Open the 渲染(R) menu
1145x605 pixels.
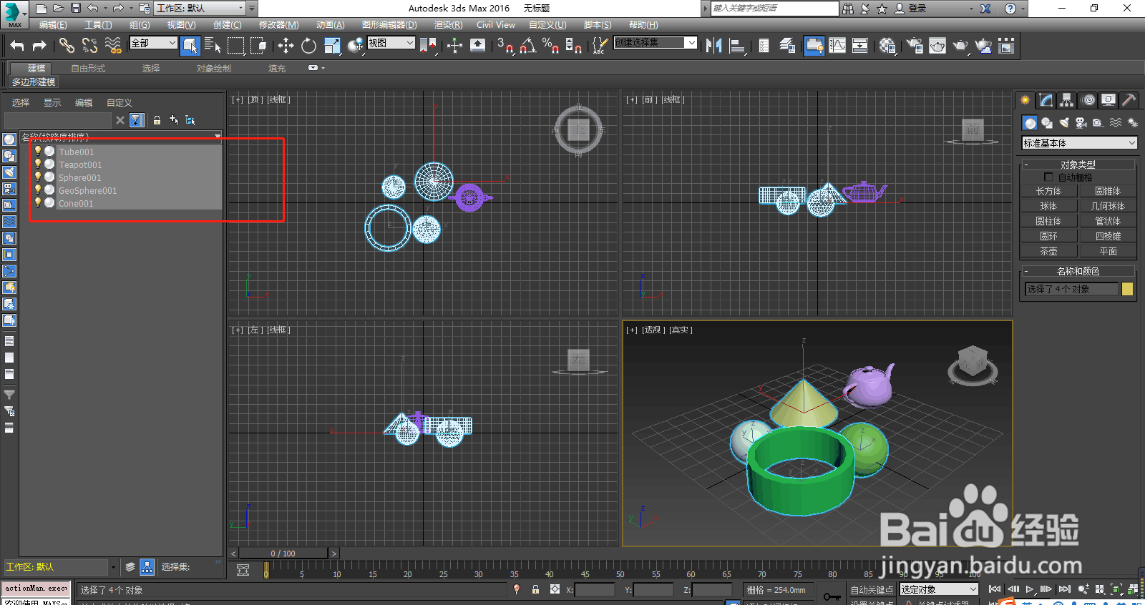click(448, 24)
